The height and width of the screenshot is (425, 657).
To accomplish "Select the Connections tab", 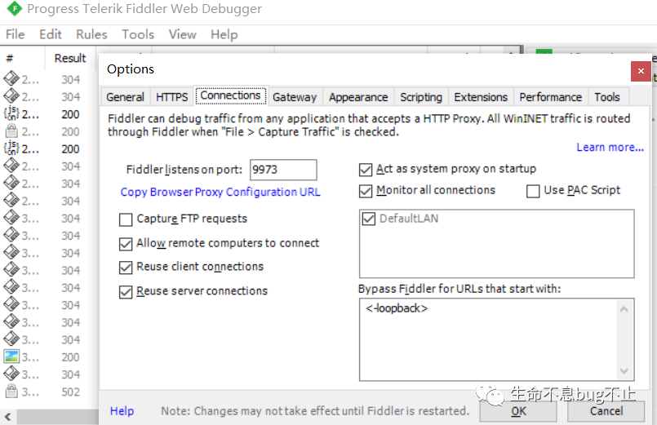I will 230,96.
